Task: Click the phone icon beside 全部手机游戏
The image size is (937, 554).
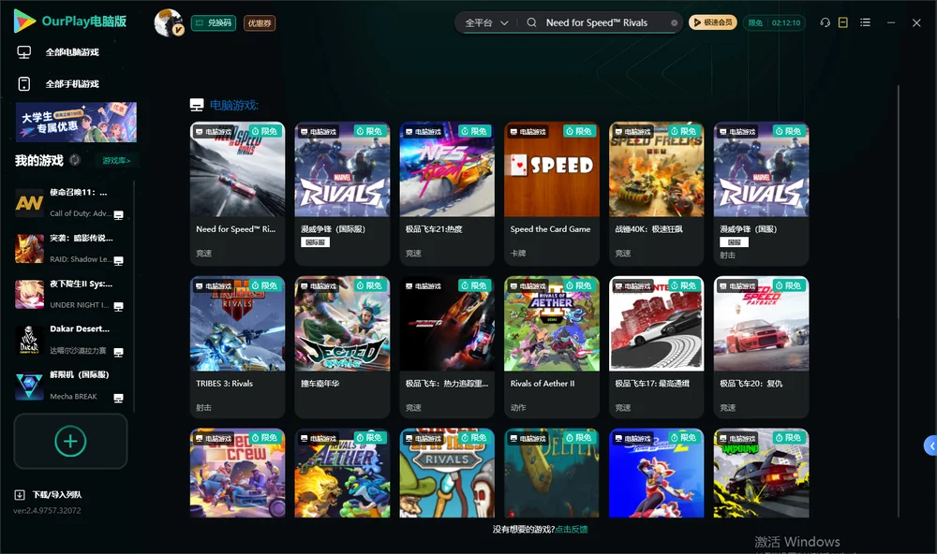Action: coord(24,83)
